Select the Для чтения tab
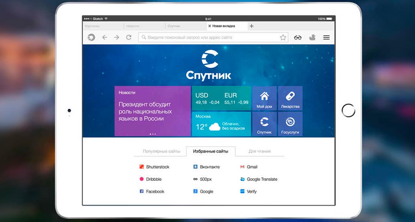The height and width of the screenshot is (222, 415). 259,151
